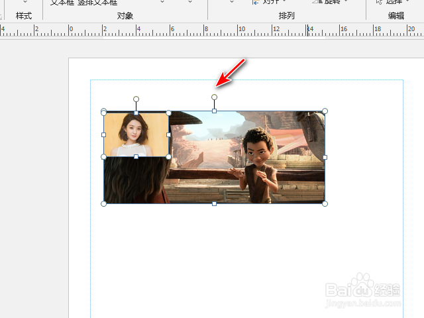Click the 排列 group label
This screenshot has height=318, width=424.
pos(287,16)
